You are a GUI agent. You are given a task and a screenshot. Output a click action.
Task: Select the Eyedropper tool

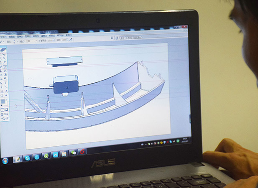6,91
